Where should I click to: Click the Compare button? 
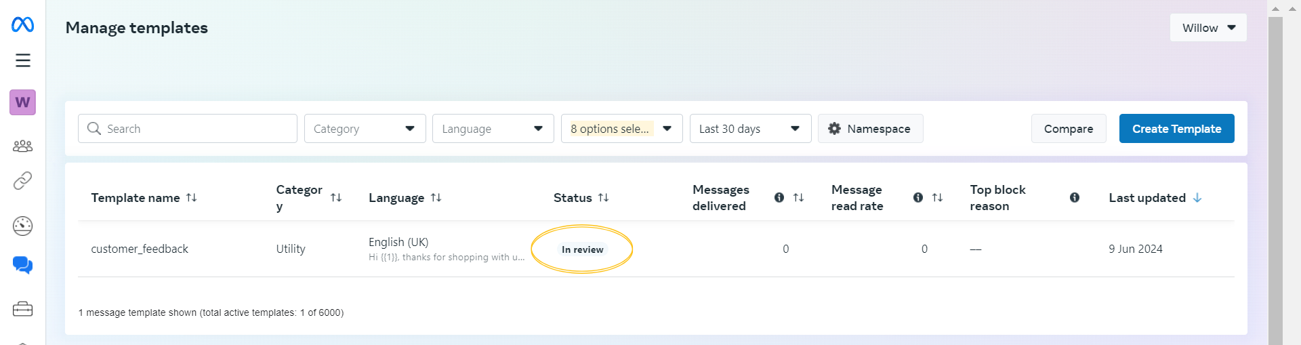[1069, 129]
